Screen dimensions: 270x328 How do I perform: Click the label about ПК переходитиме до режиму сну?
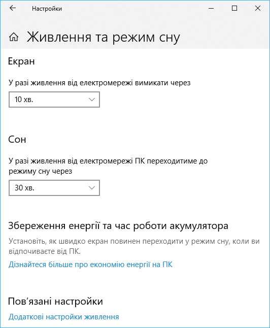[108, 166]
